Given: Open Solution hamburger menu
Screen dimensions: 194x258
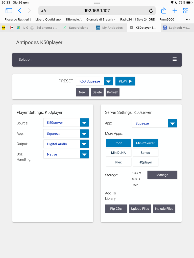Looking at the screenshot, I should point(175,59).
